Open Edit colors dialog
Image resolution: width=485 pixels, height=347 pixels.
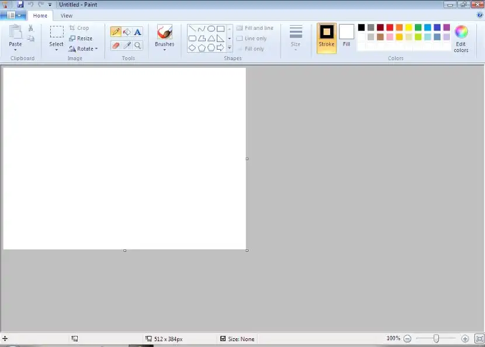[x=461, y=39]
